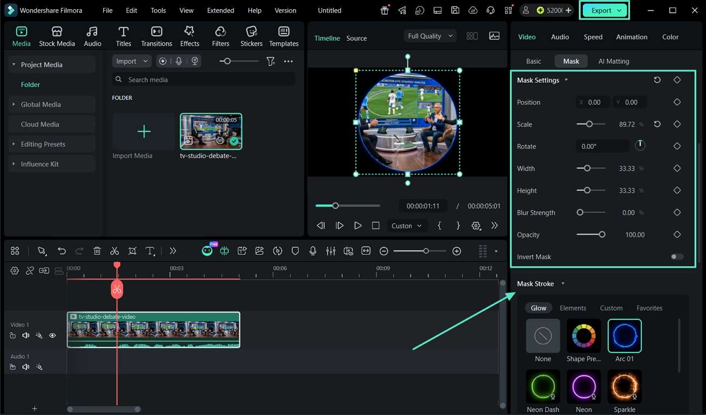Screen dimensions: 706x415
Task: Adjust the mask Width slider
Action: click(x=590, y=168)
